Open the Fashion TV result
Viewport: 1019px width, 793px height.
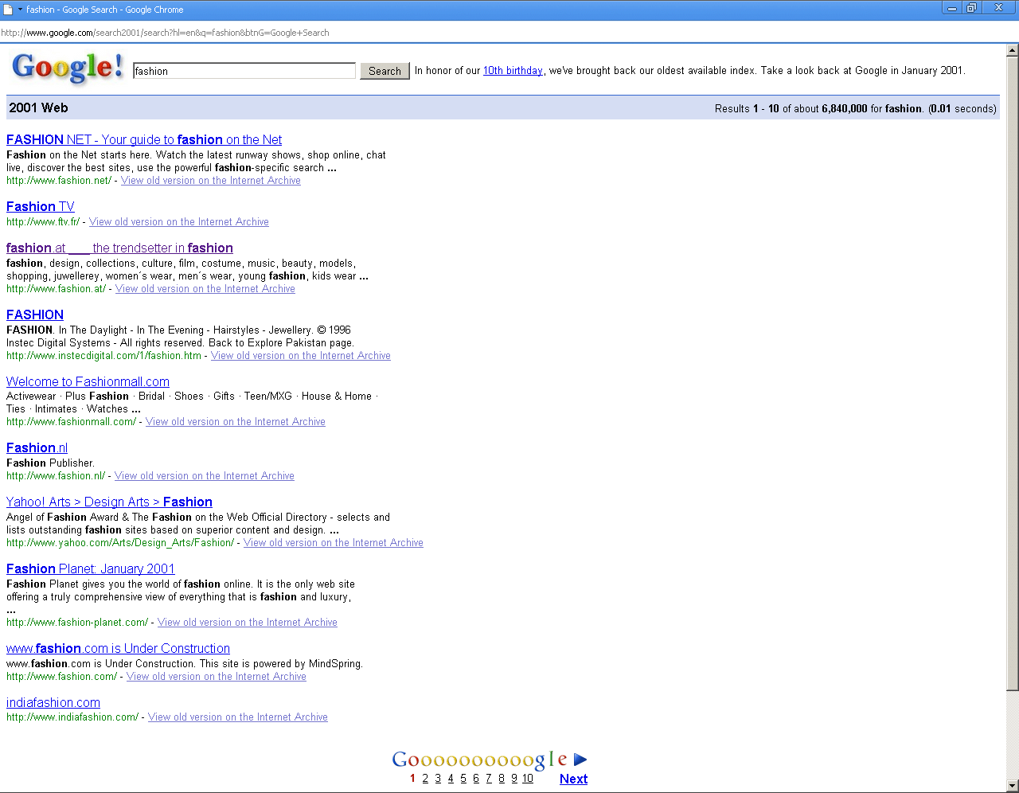41,206
